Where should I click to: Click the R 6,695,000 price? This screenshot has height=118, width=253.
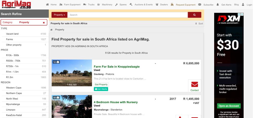tap(191, 63)
